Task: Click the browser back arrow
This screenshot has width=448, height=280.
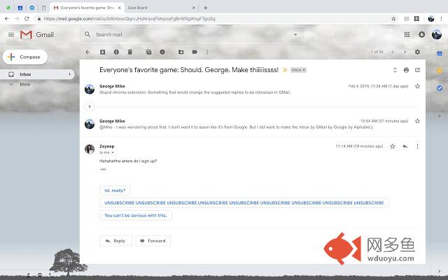Action: tap(7, 19)
